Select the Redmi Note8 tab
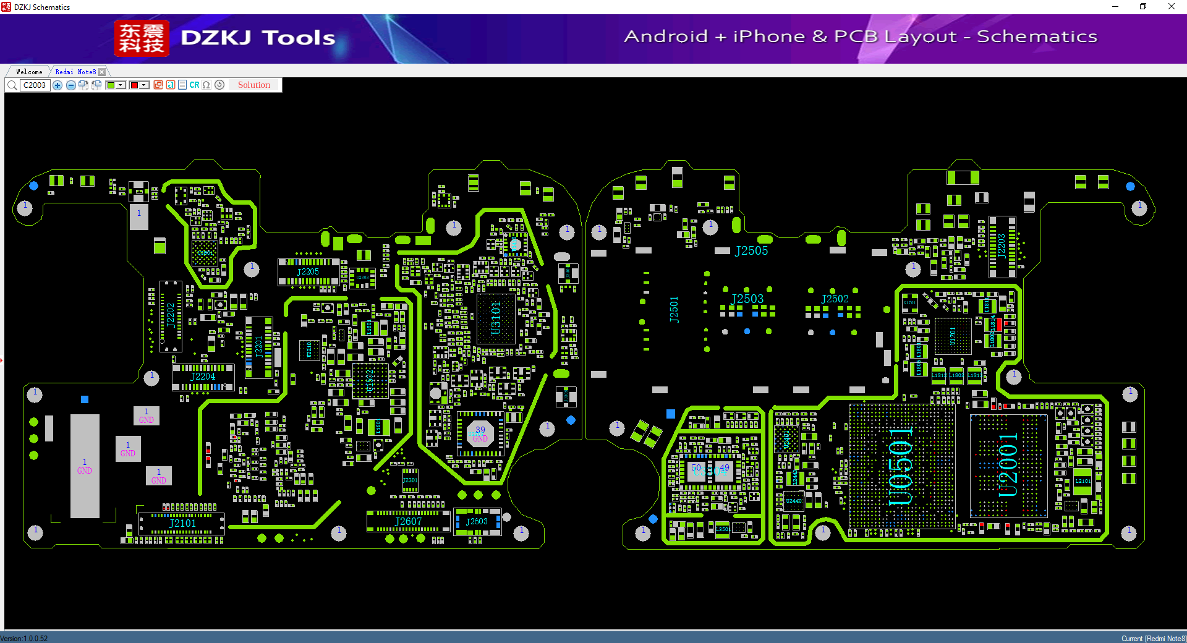Viewport: 1187px width, 643px height. (75, 72)
